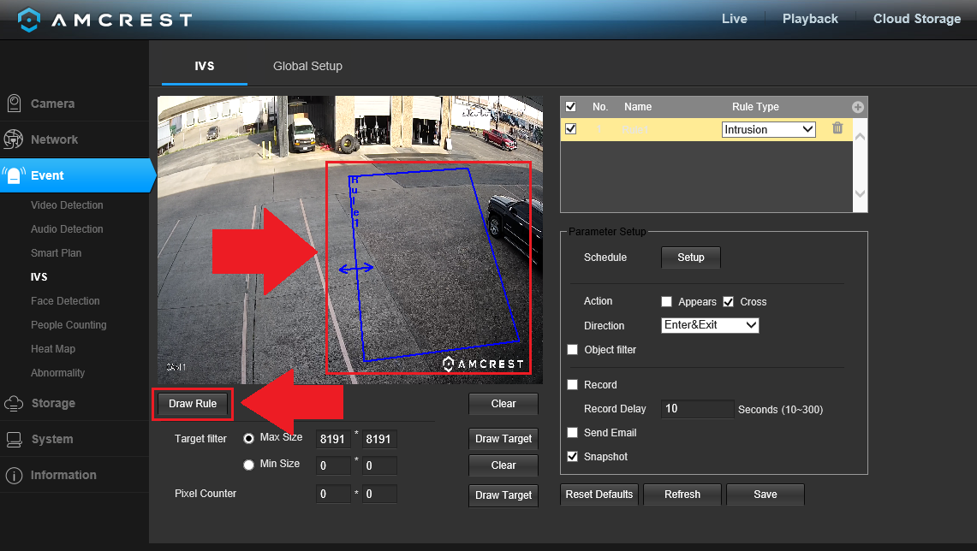Go to Face Detection submenu

65,300
